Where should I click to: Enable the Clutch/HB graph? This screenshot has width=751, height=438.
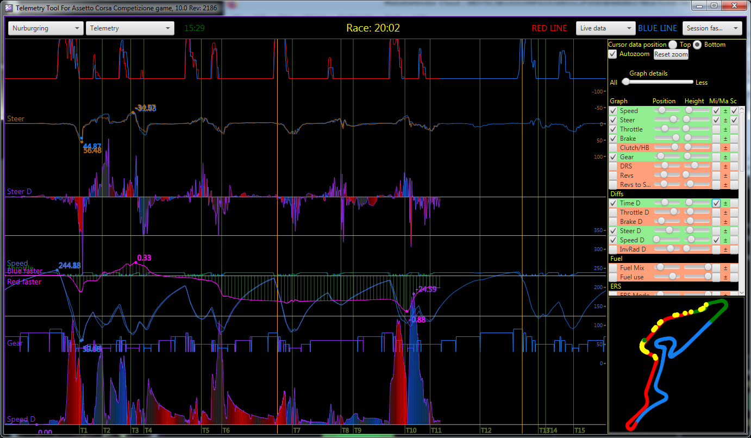pyautogui.click(x=613, y=147)
